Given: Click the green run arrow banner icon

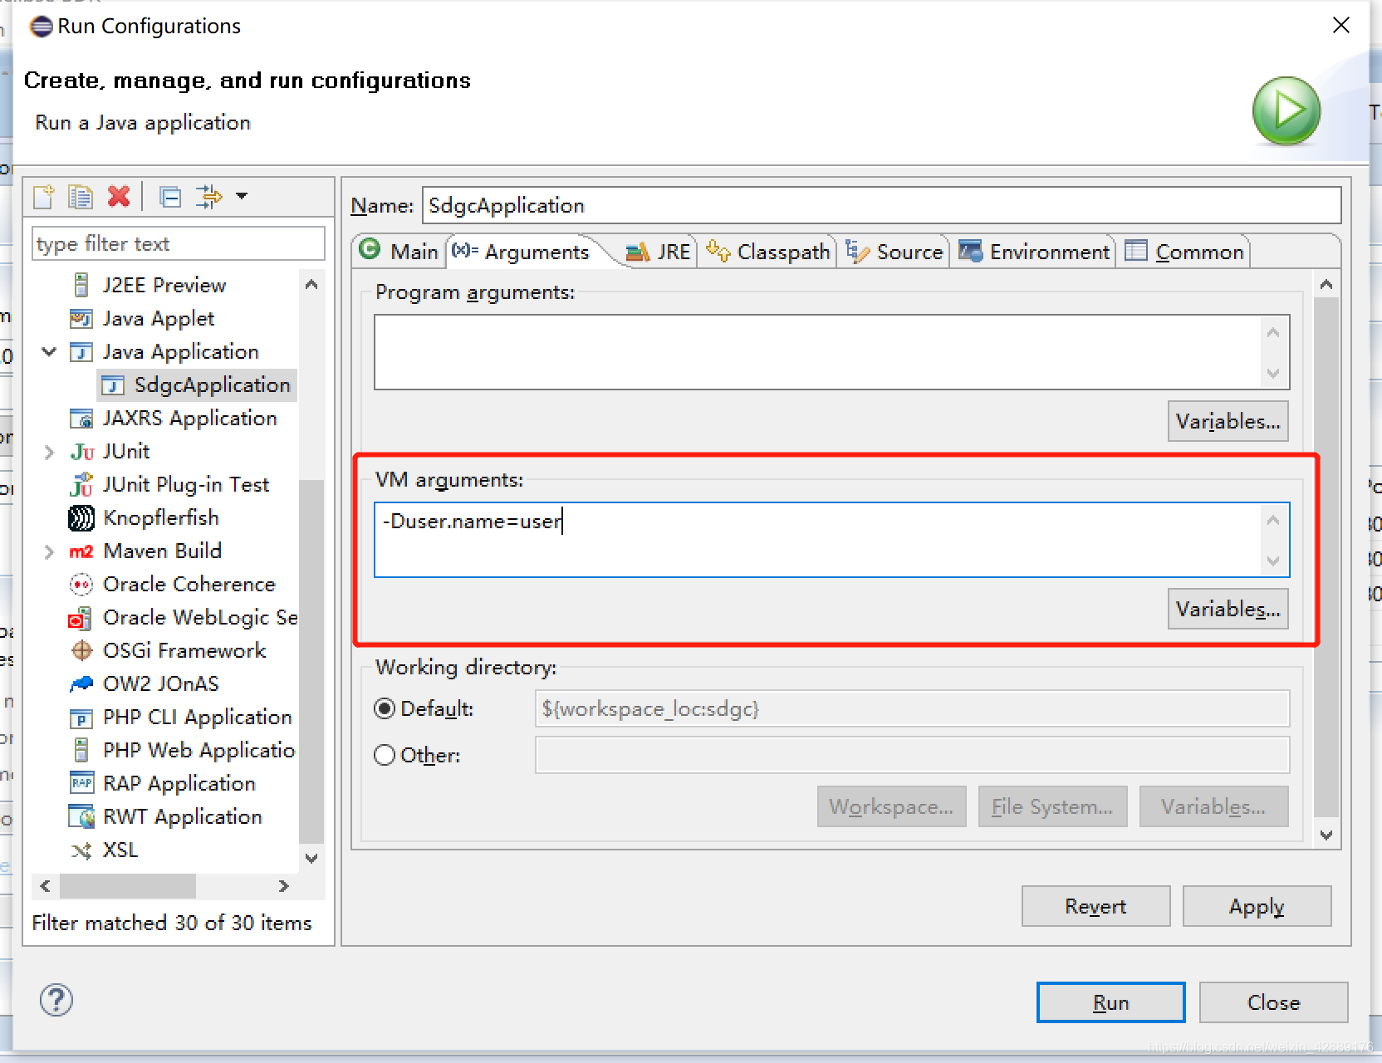Looking at the screenshot, I should point(1286,110).
